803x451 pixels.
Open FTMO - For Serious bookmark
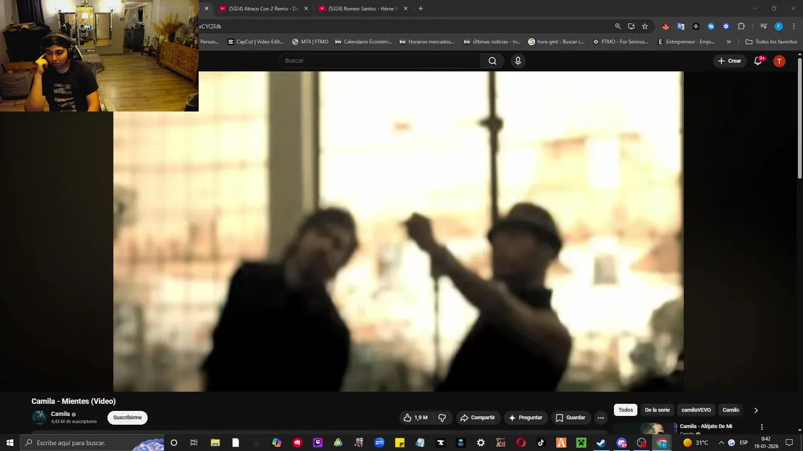coord(621,42)
